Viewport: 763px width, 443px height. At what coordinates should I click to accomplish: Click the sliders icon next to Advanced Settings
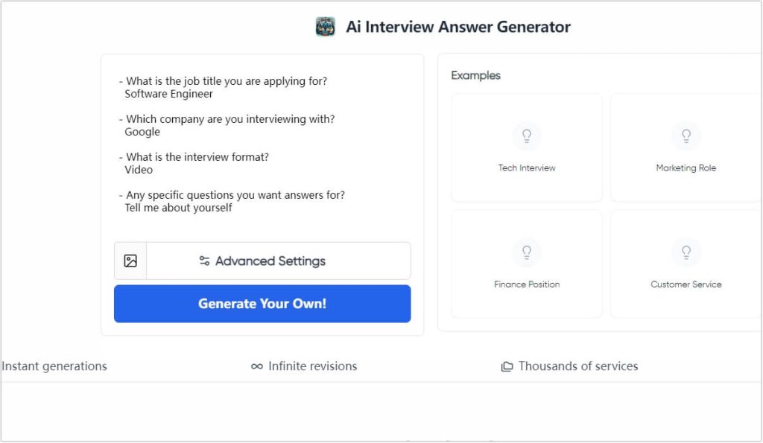[x=204, y=261]
